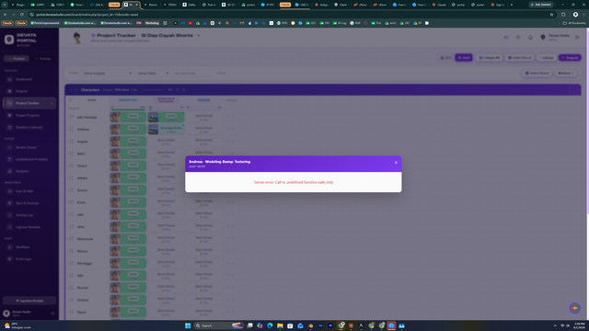Image resolution: width=589 pixels, height=331 pixels.
Task: Tick the checkbox for Donna row
Action: [x=72, y=190]
